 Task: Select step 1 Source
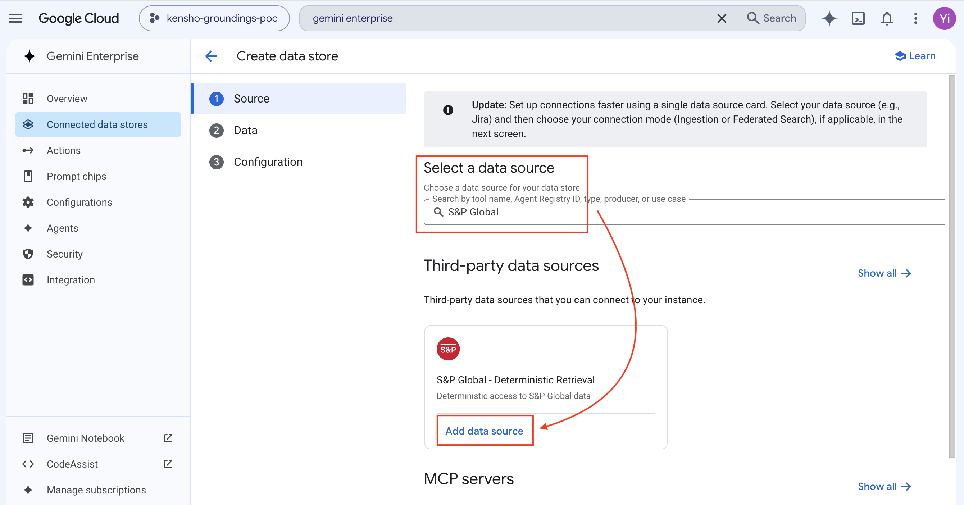point(299,99)
